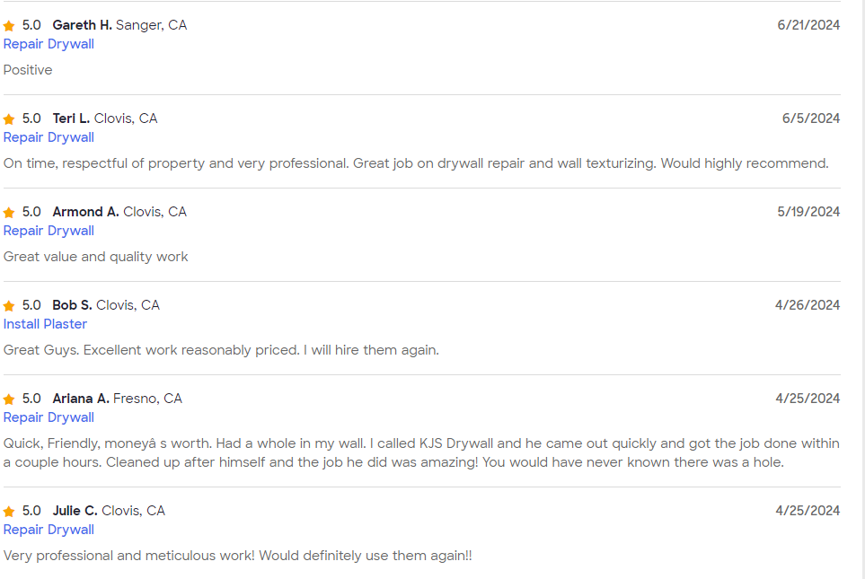865x579 pixels.
Task: Click the star icon beside Ariana A.'s rating
Action: pos(9,399)
